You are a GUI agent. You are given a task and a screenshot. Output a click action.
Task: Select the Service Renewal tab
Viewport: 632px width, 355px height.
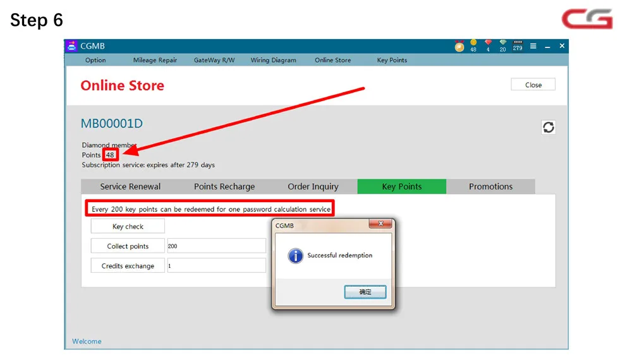click(x=130, y=186)
